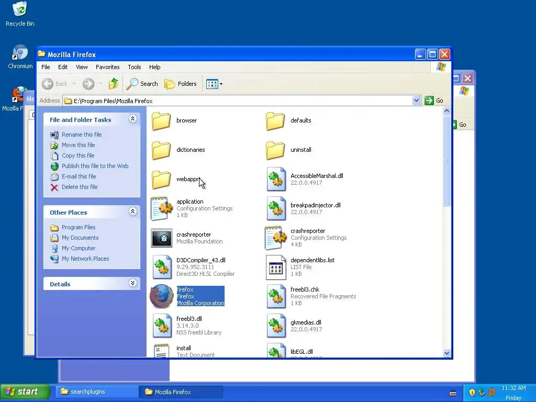Screen dimensions: 536x402
Task: Select the dictionaries folder icon
Action: tap(161, 150)
